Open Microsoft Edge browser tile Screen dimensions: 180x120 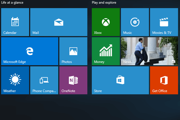(x=29, y=51)
